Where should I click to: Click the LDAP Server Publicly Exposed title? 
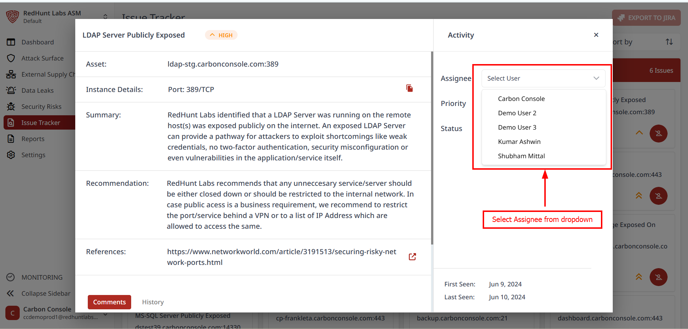134,35
